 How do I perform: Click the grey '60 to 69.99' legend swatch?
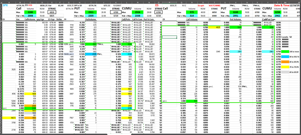point(285,72)
